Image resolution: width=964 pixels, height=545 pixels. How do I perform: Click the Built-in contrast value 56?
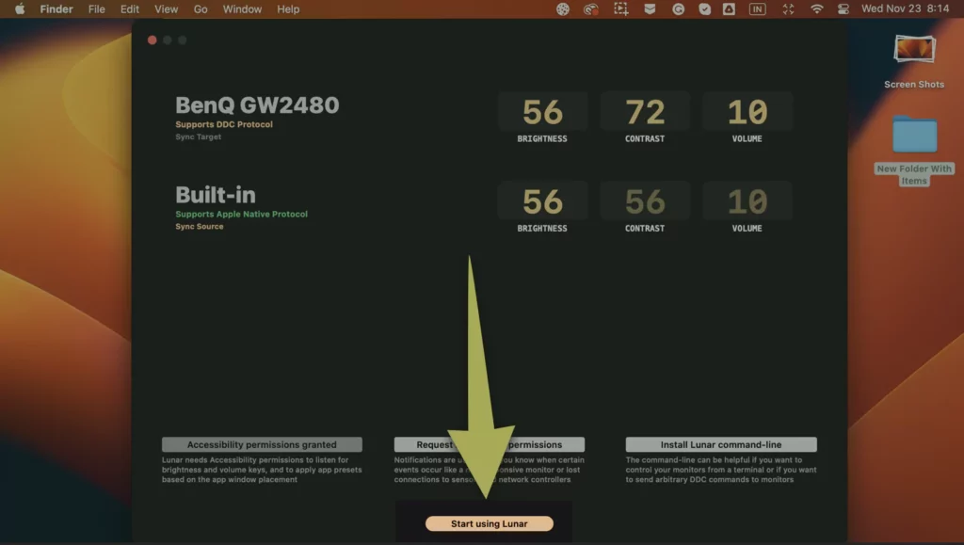pos(645,201)
